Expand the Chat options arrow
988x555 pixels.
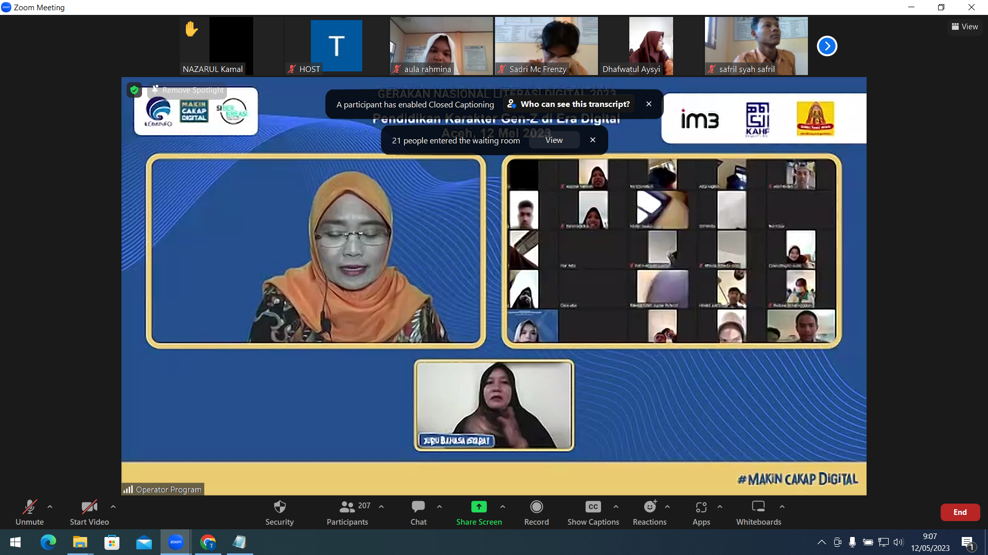(439, 507)
